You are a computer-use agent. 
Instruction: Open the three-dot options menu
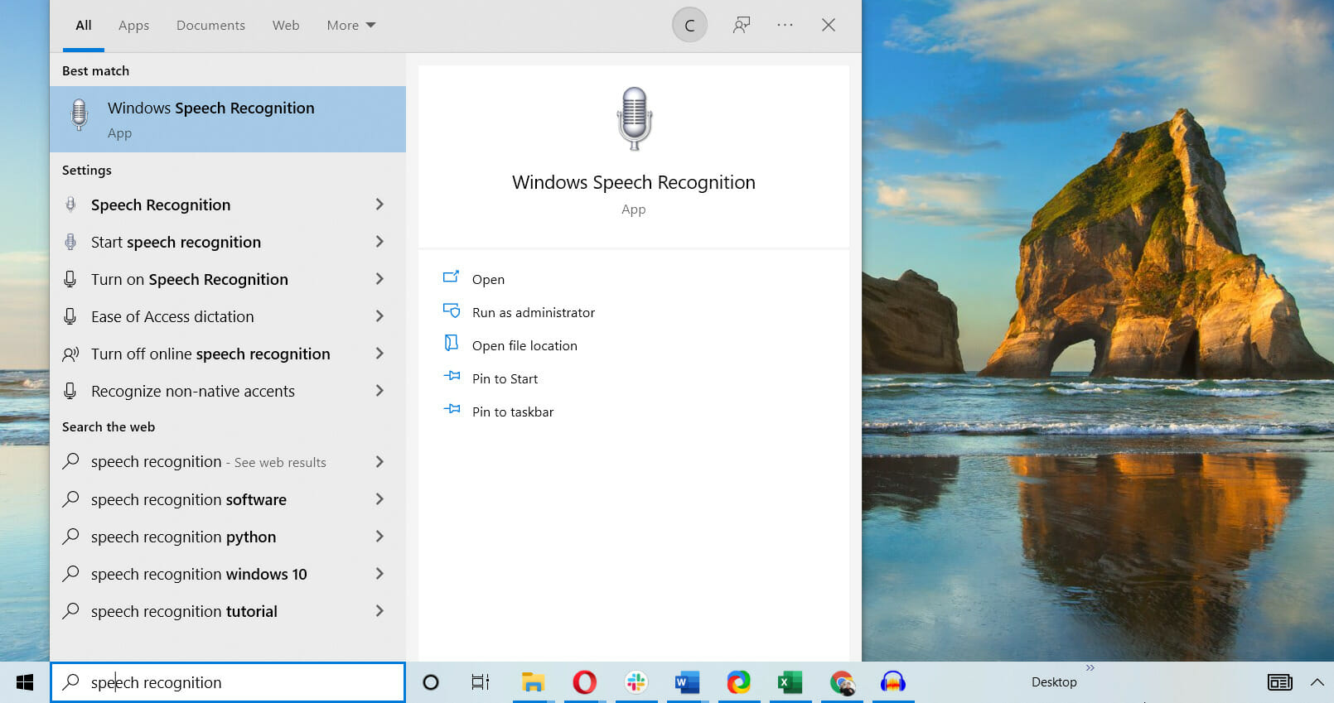785,25
